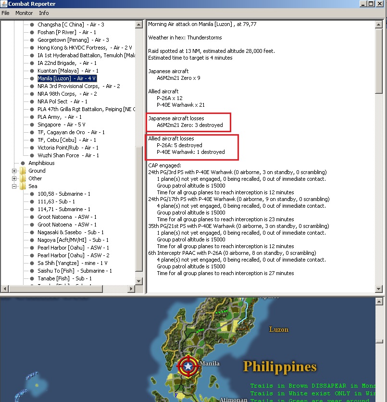Click 'P-26A: 5 destroyed' line
Screen dimensions: 387x402
click(179, 145)
